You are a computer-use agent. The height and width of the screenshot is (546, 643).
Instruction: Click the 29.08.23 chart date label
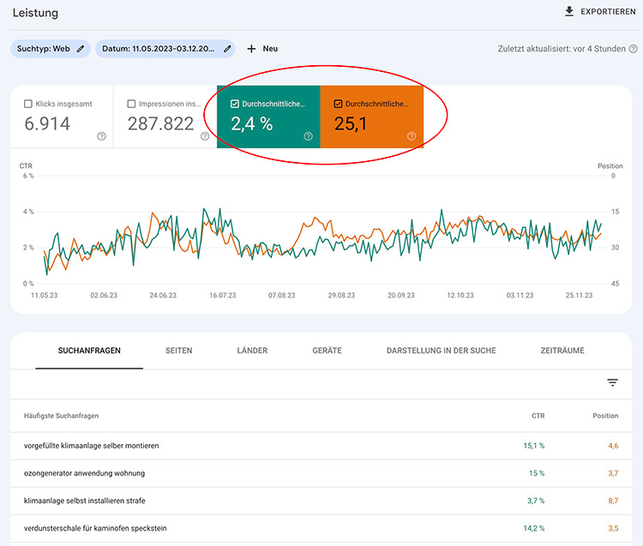tap(341, 295)
